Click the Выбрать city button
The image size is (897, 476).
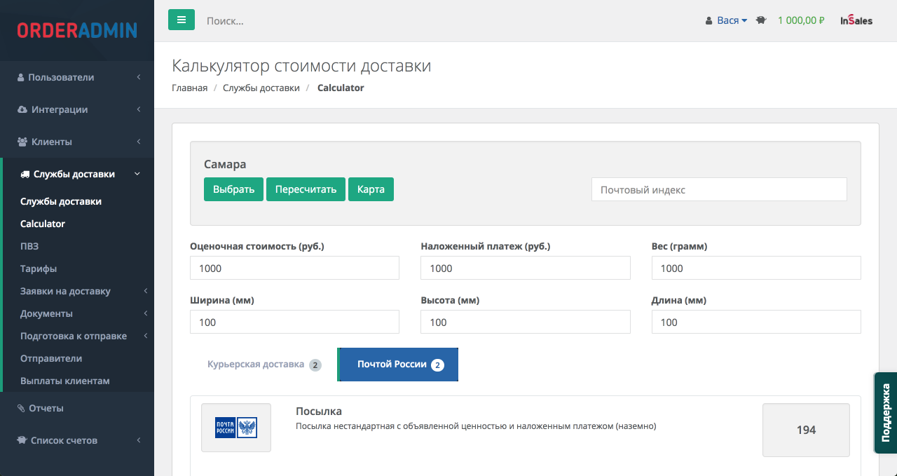click(233, 189)
